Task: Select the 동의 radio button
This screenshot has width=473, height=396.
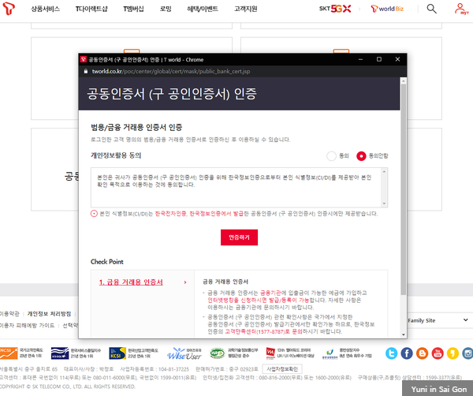Action: coord(331,156)
